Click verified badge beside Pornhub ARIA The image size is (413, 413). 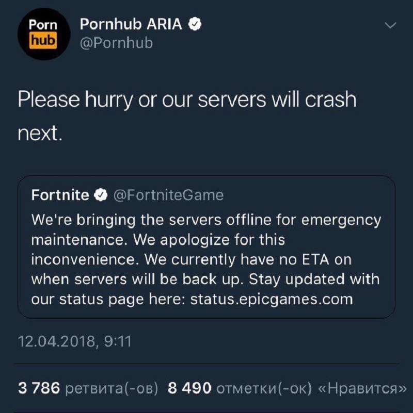[195, 24]
